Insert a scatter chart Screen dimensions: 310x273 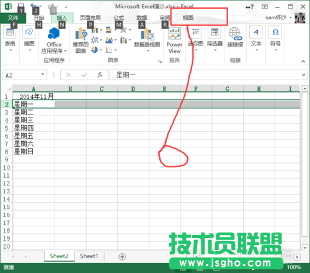click(109, 50)
